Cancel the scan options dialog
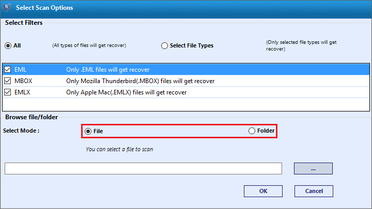372x209 pixels. 314,191
